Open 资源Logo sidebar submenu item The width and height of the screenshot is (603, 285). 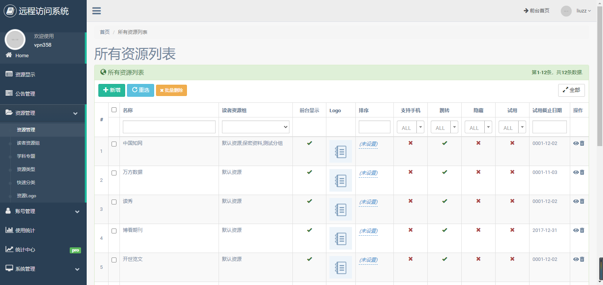coord(26,196)
